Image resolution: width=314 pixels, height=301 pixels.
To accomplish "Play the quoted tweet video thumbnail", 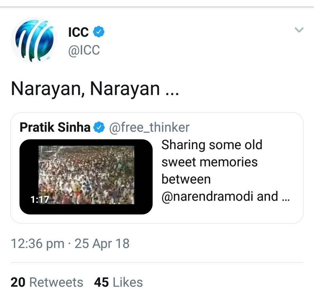I will pos(86,177).
